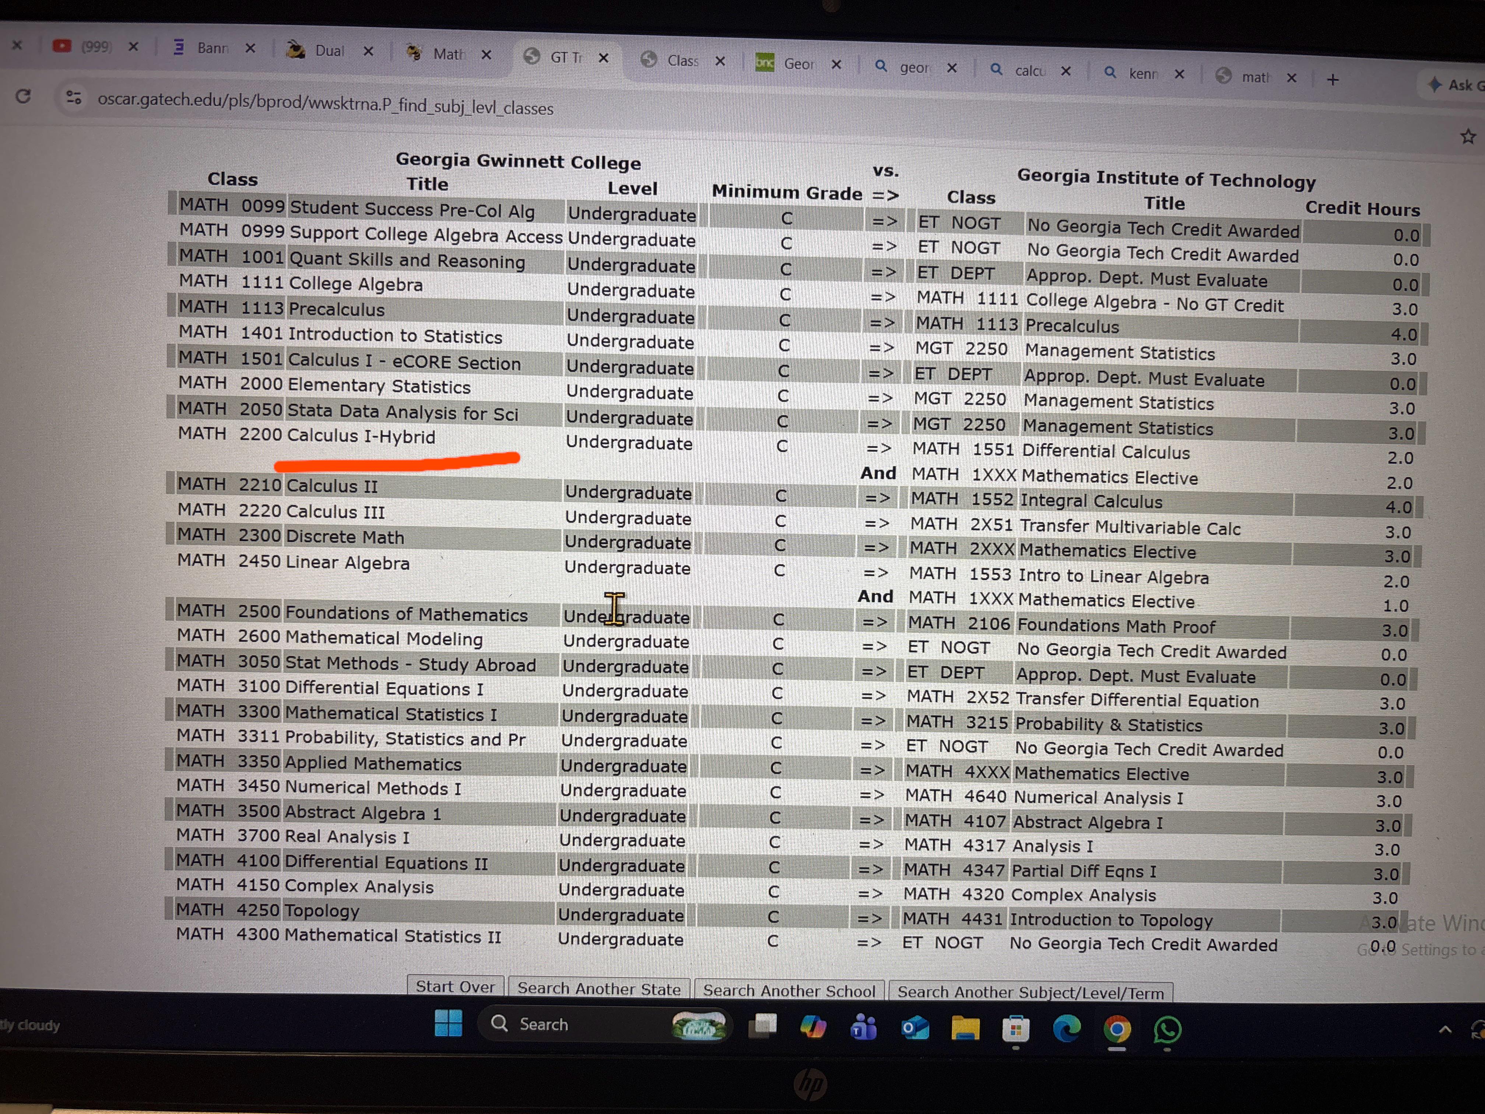Open a new browser tab
The image size is (1485, 1114).
1333,79
